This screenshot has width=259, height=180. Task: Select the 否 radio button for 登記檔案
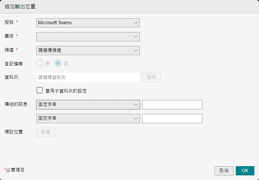coord(58,64)
